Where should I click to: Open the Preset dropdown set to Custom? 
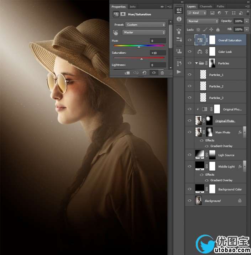pyautogui.click(x=146, y=25)
